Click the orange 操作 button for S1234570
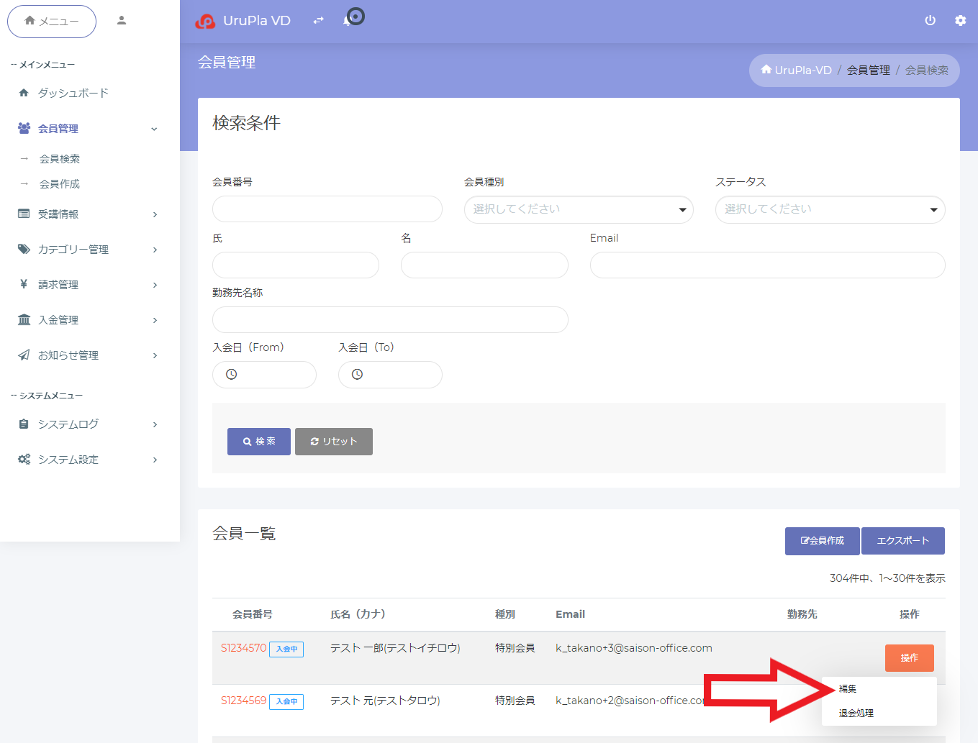 tap(910, 658)
